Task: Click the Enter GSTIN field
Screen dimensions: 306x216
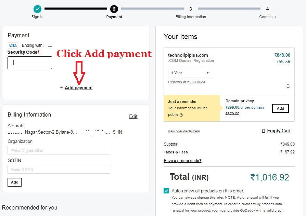Action: point(59,169)
